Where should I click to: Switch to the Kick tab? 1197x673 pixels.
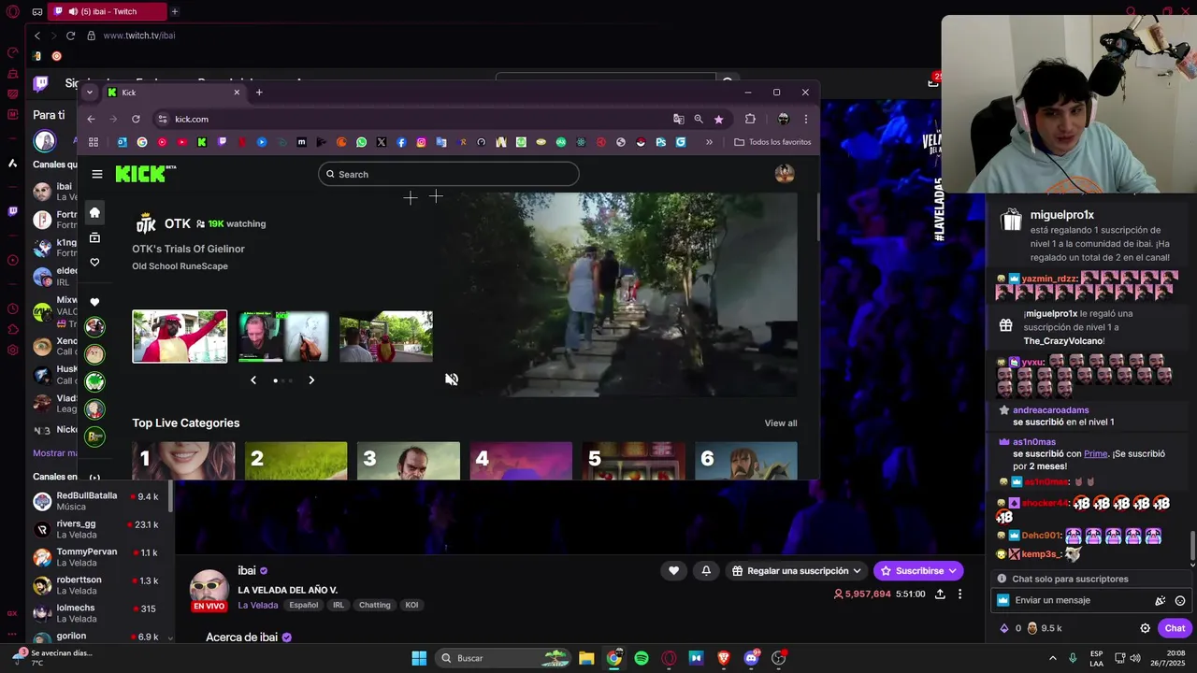(x=173, y=93)
